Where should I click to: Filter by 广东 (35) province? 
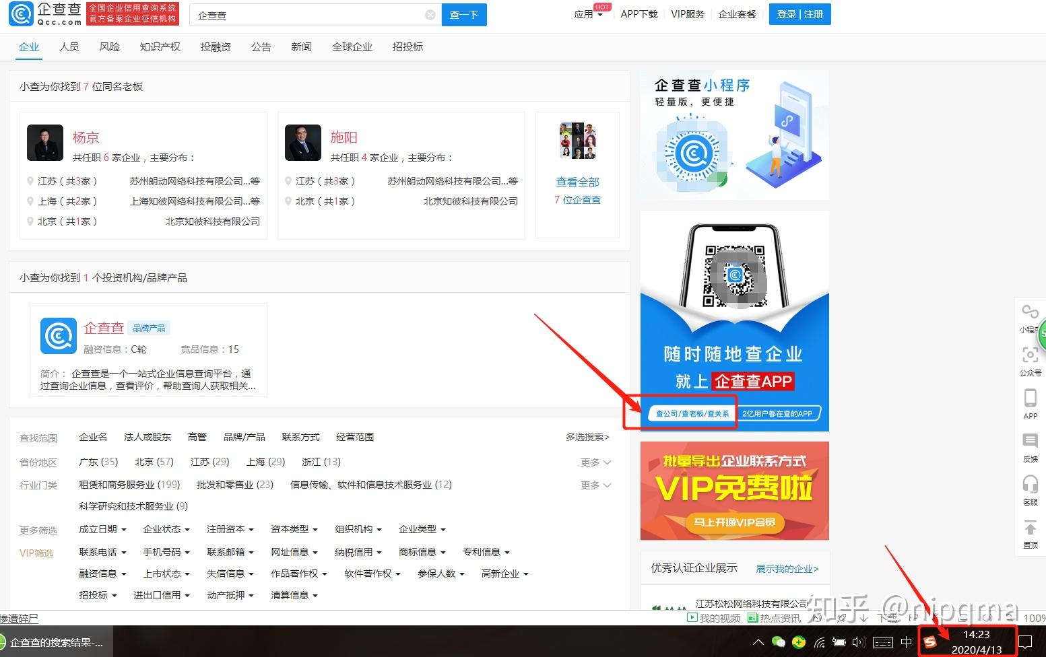point(98,462)
